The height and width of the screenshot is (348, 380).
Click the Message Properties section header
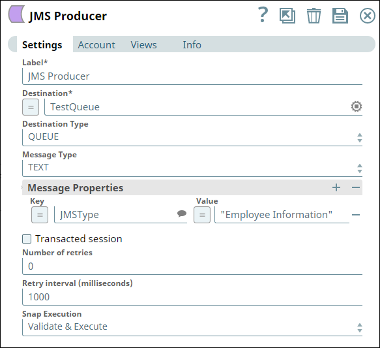pyautogui.click(x=192, y=187)
